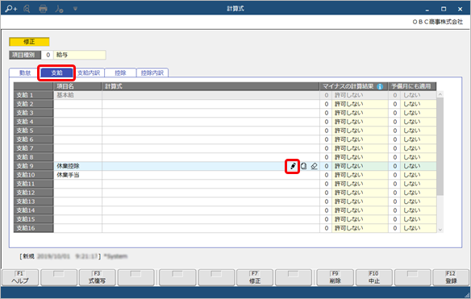The width and height of the screenshot is (471, 299).
Task: Click the 給与 item type field
Action: click(x=80, y=55)
